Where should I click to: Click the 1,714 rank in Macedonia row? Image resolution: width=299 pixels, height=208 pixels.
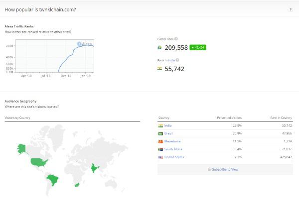[x=288, y=141]
